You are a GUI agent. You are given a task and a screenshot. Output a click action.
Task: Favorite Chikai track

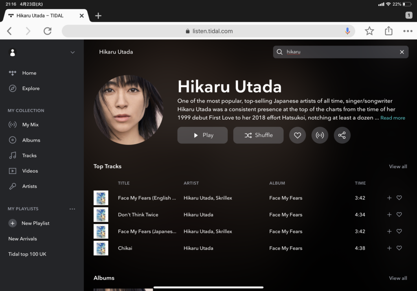399,248
